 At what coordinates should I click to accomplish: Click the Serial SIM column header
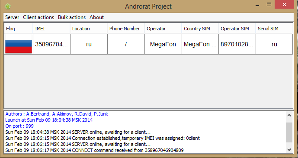tap(274, 29)
